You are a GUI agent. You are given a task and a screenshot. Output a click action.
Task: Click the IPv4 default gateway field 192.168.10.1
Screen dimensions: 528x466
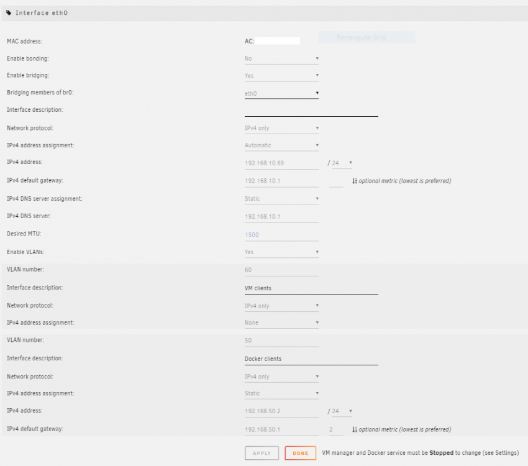tap(281, 181)
